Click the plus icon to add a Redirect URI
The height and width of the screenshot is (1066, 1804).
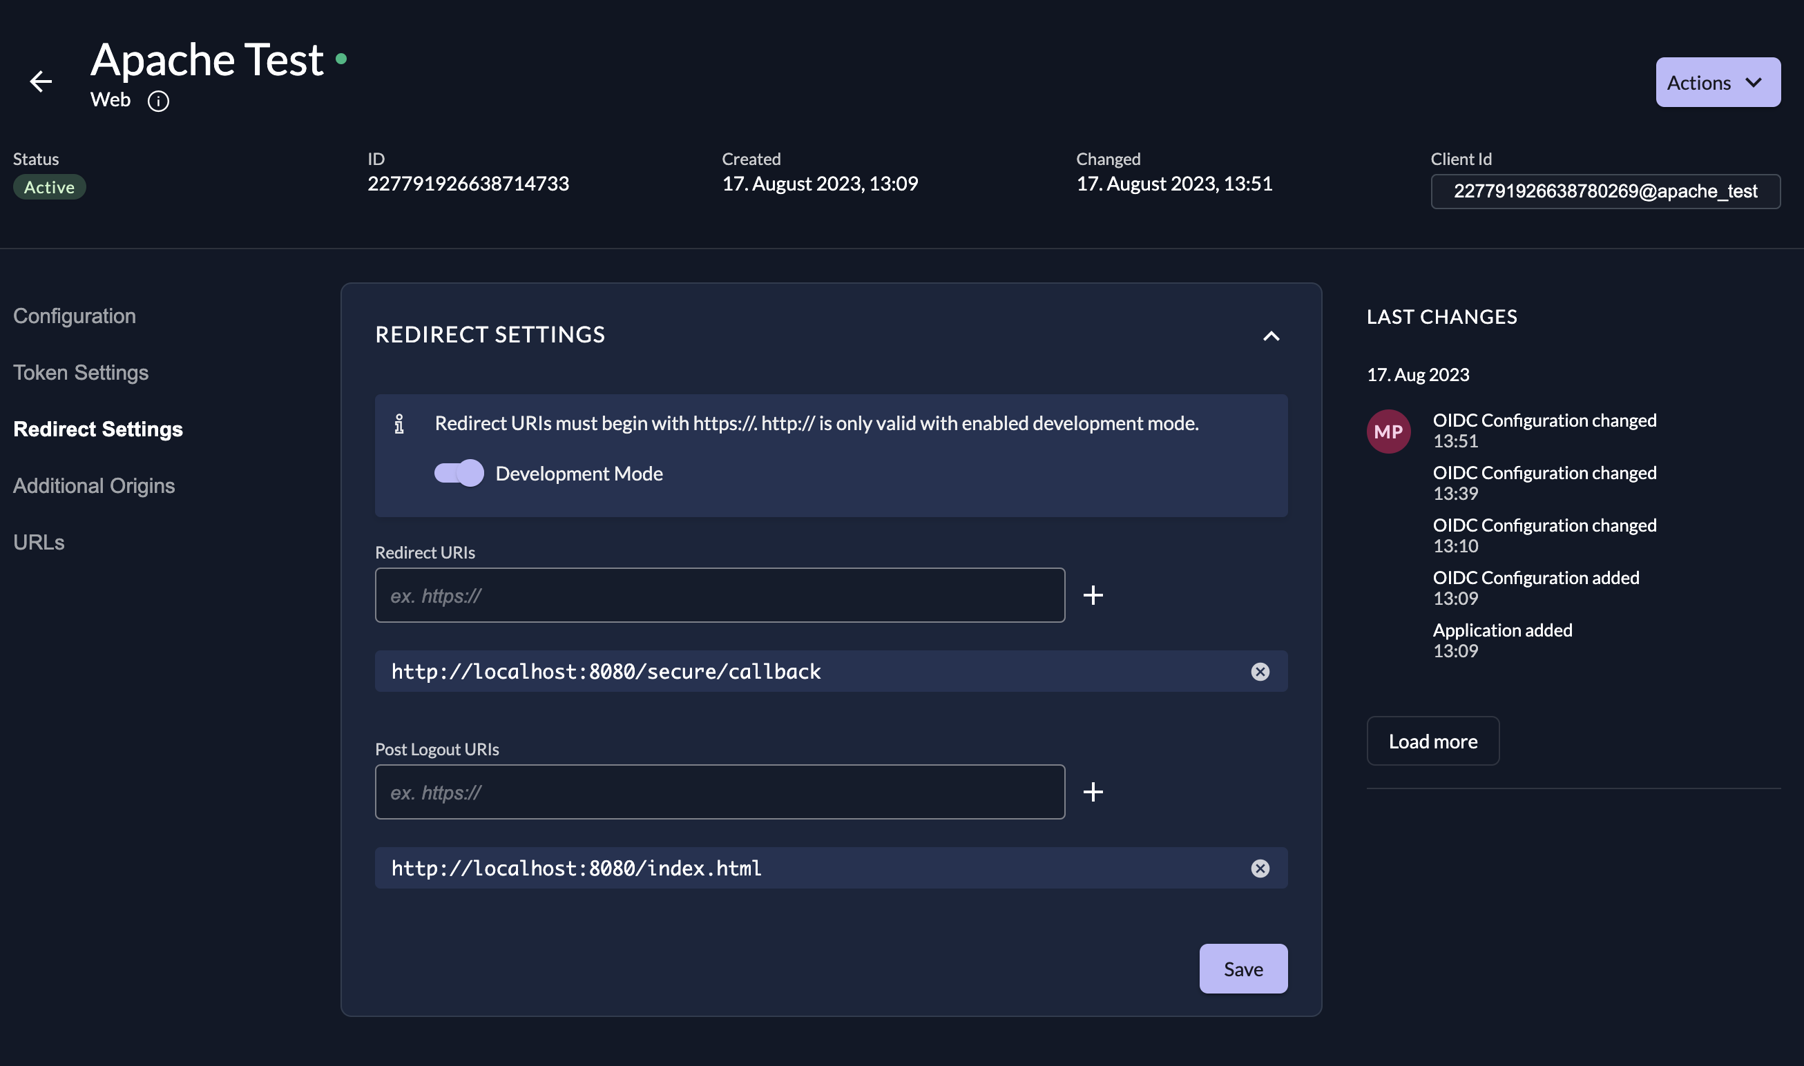coord(1093,594)
